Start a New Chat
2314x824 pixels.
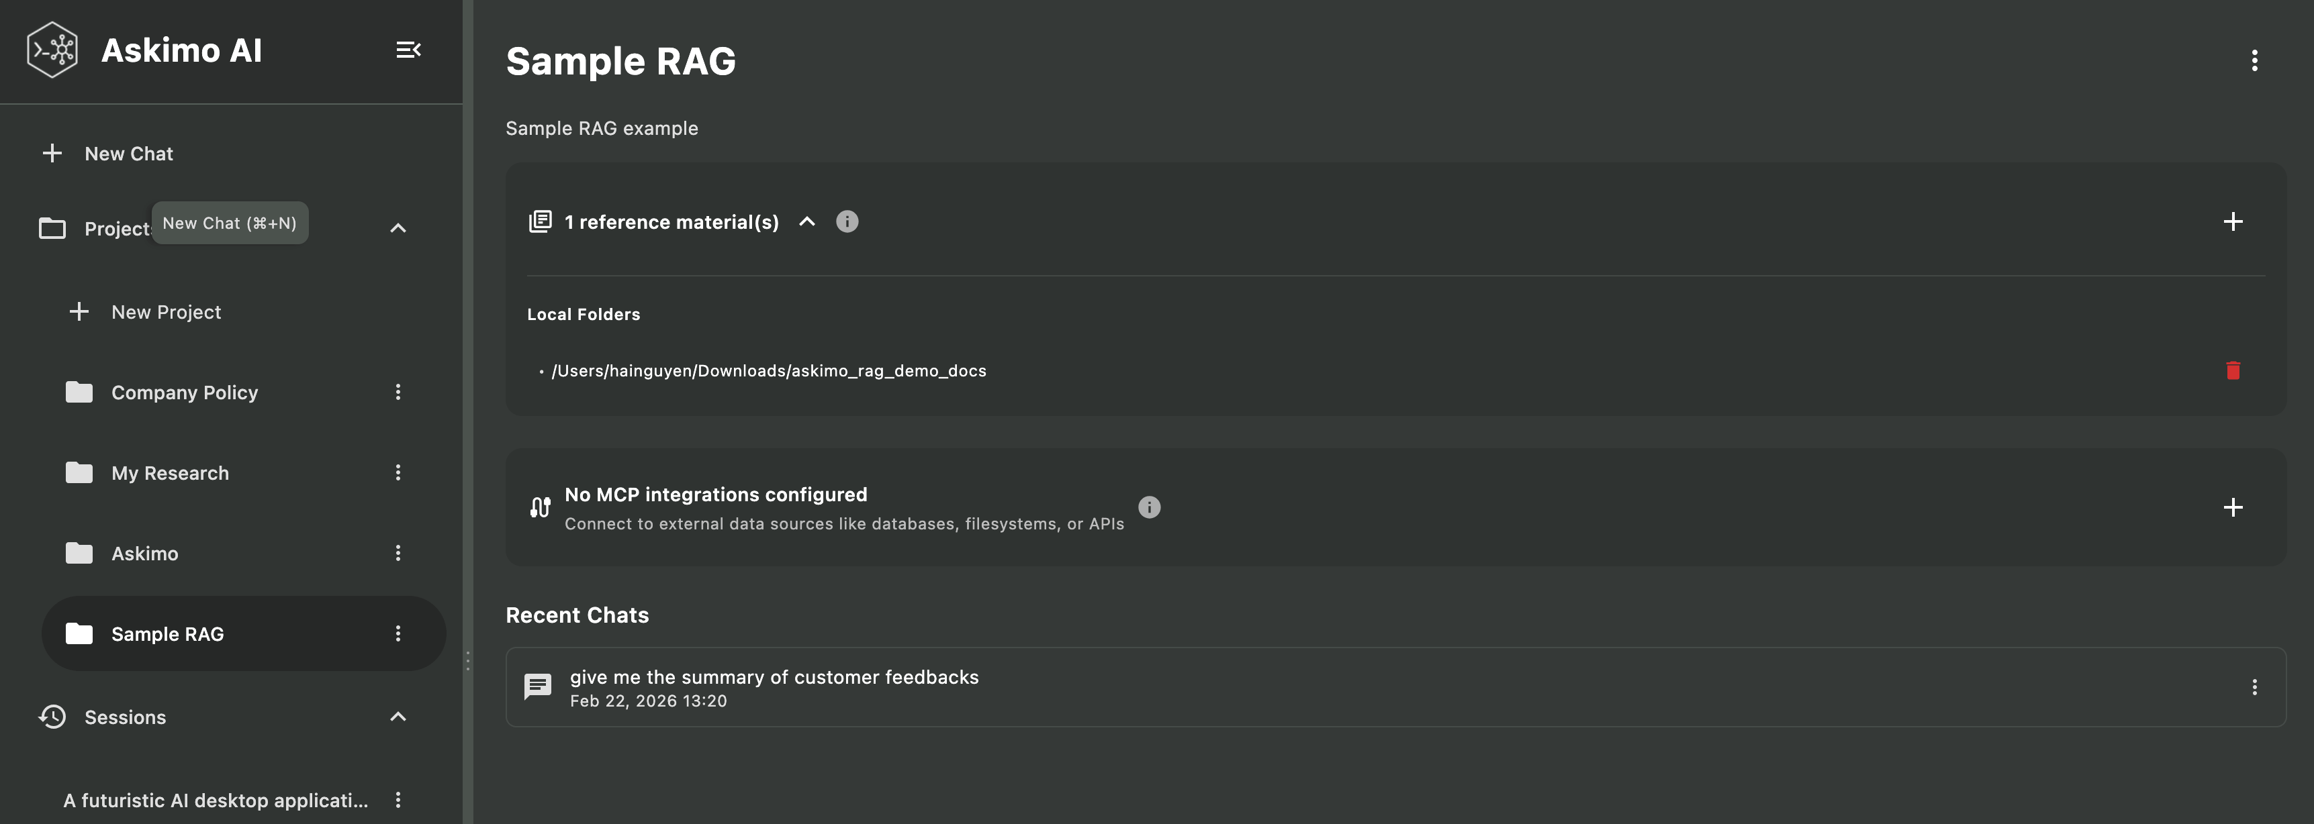pos(128,152)
